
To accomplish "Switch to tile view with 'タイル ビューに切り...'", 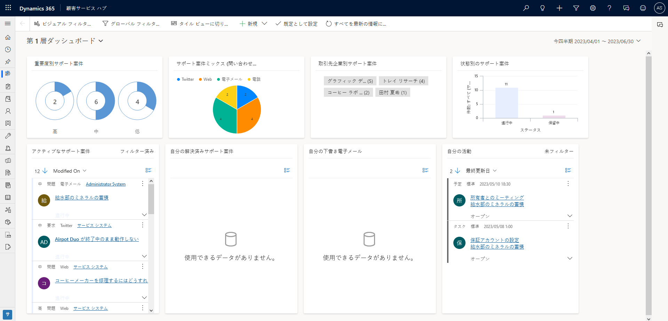I will pos(200,24).
